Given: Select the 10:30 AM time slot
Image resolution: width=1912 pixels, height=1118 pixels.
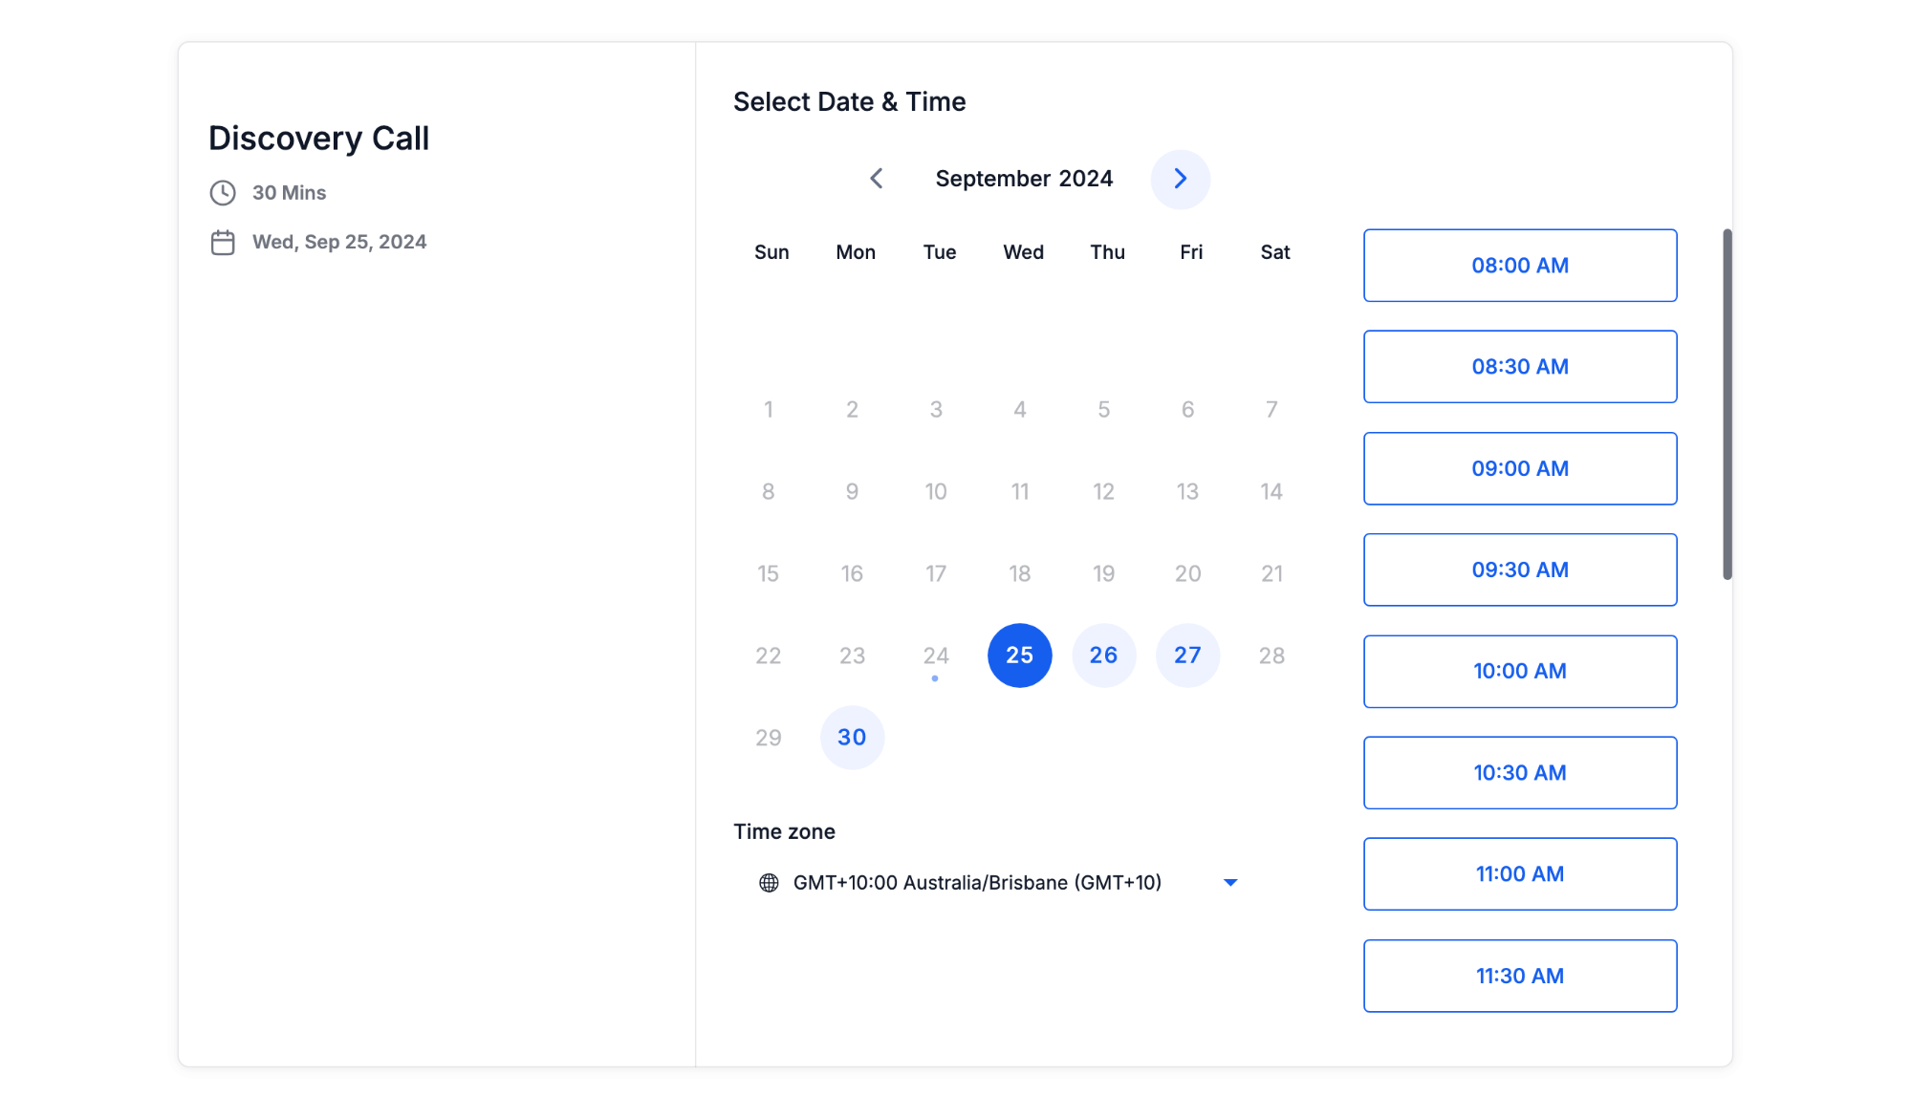Looking at the screenshot, I should [x=1520, y=773].
